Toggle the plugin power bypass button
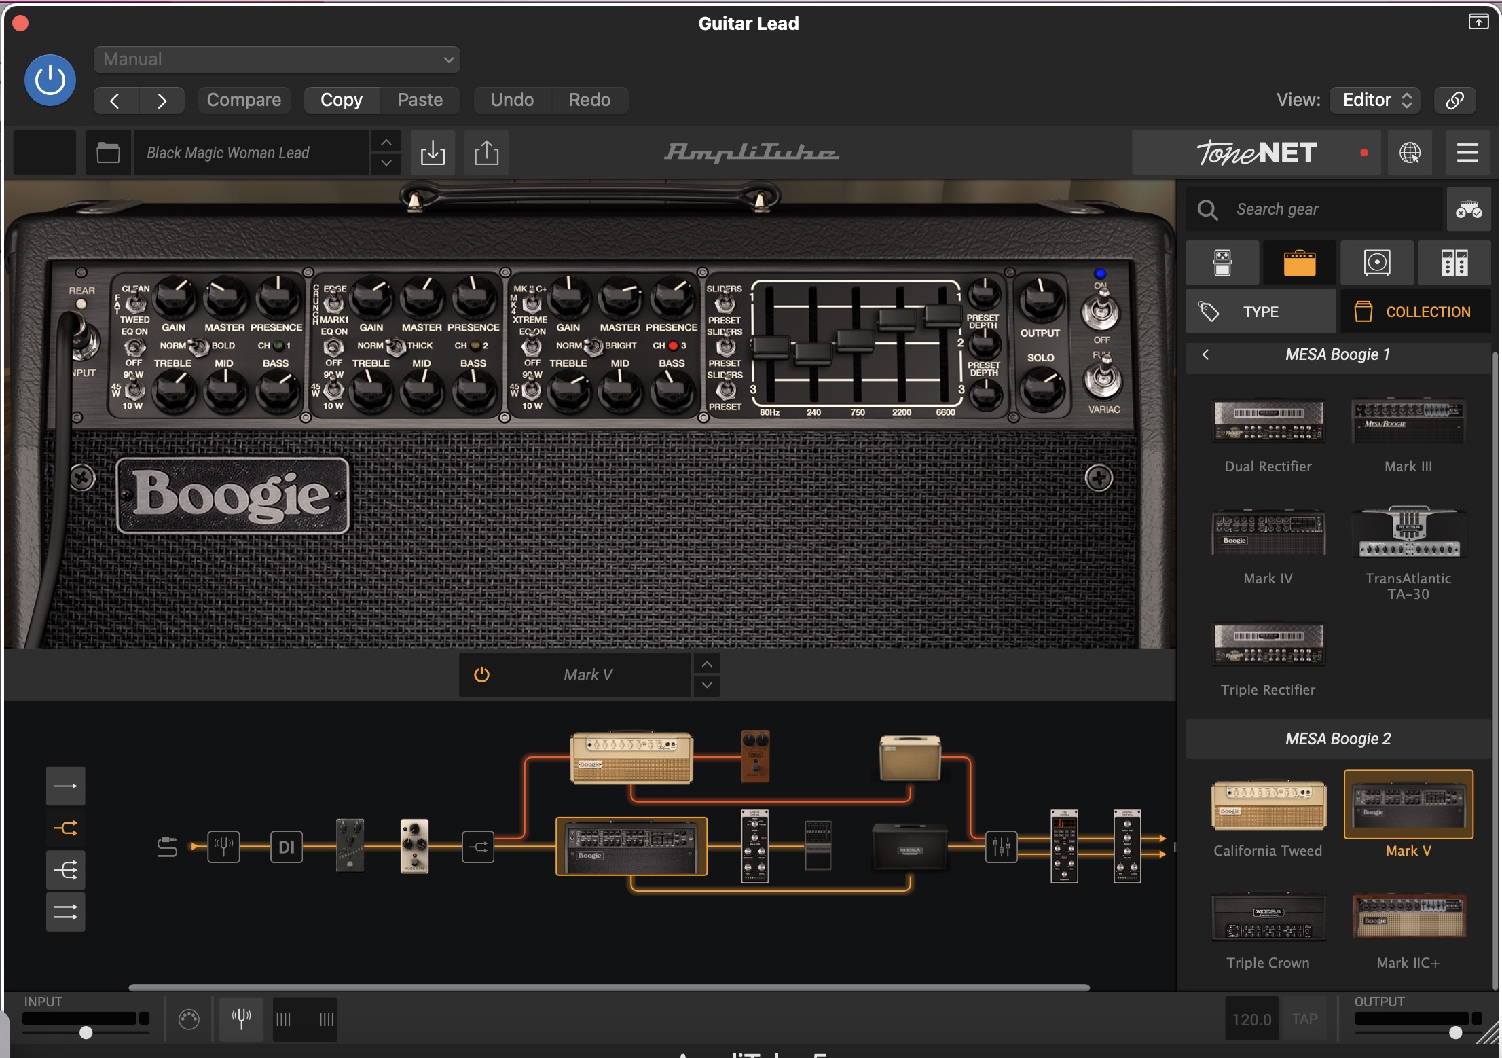 pyautogui.click(x=50, y=80)
